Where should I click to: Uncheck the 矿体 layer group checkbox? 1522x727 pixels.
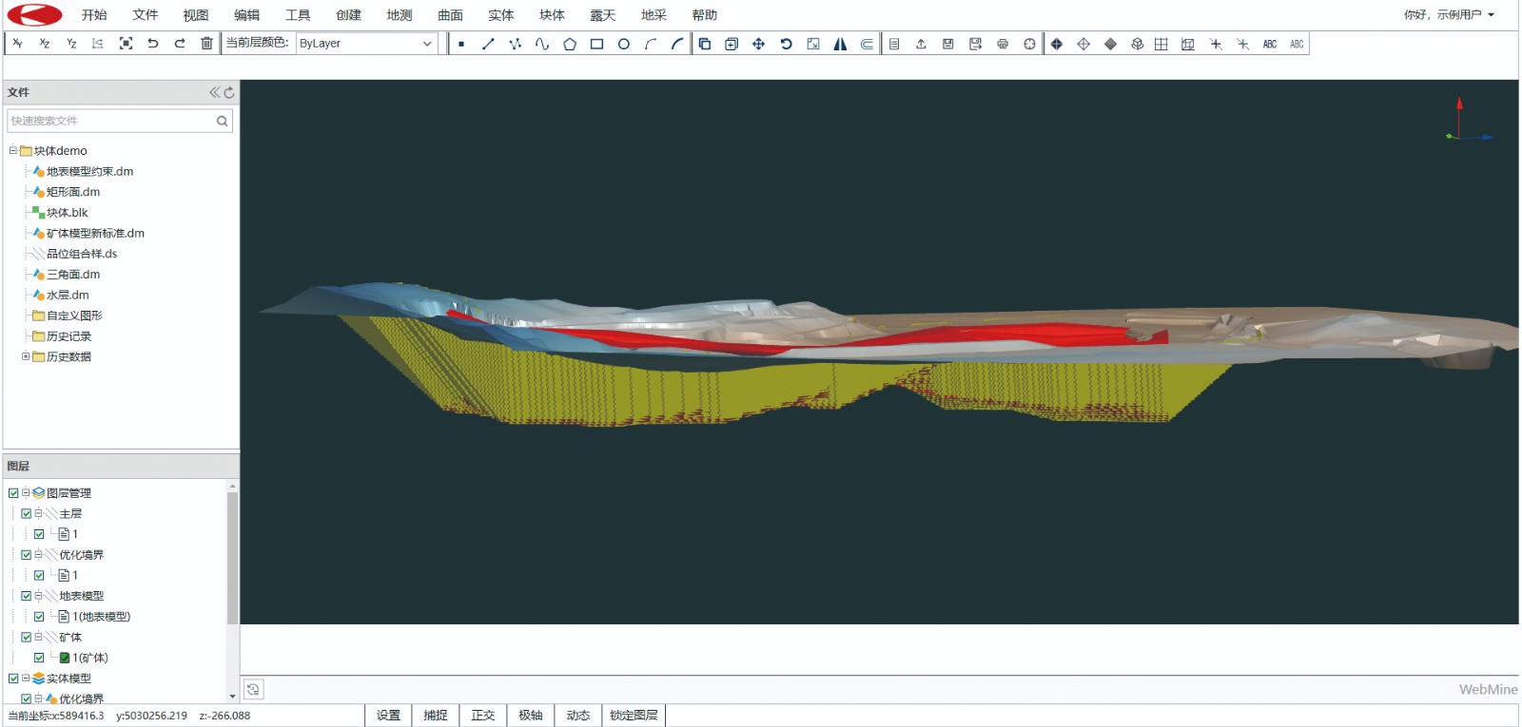pyautogui.click(x=27, y=638)
